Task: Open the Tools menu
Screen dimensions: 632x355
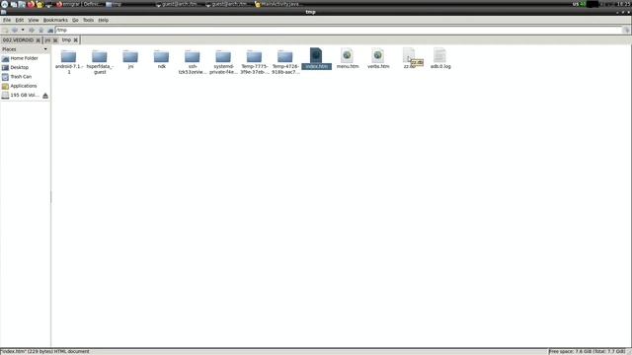Action: point(88,20)
